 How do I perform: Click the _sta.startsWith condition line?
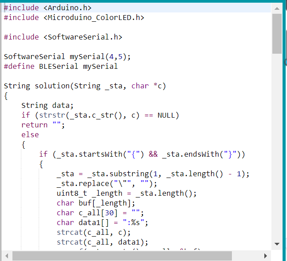142,154
